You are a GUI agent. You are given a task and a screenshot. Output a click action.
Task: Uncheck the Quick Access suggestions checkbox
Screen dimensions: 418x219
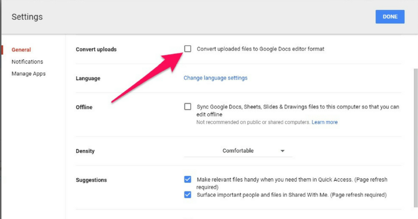click(x=188, y=179)
